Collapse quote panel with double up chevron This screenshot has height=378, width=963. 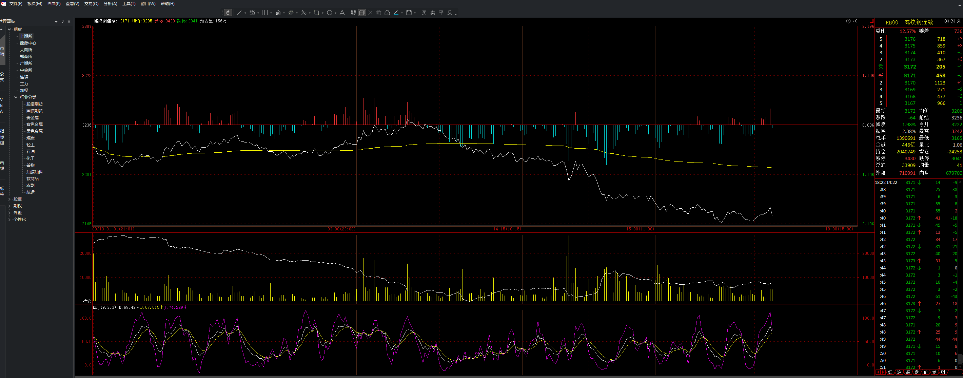pos(959,21)
